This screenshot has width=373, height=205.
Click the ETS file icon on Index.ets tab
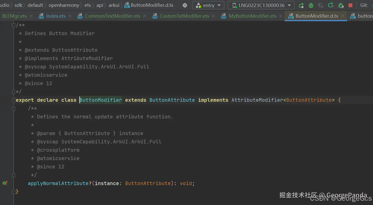pos(41,16)
